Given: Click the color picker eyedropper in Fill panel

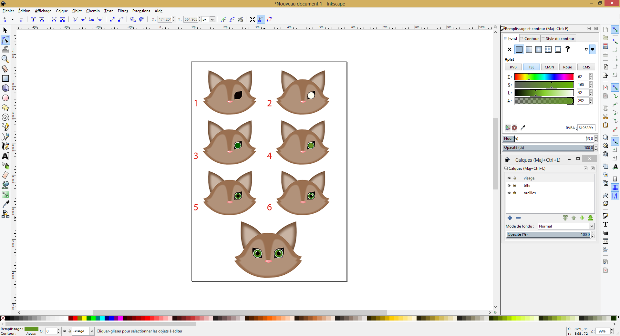Looking at the screenshot, I should 523,128.
